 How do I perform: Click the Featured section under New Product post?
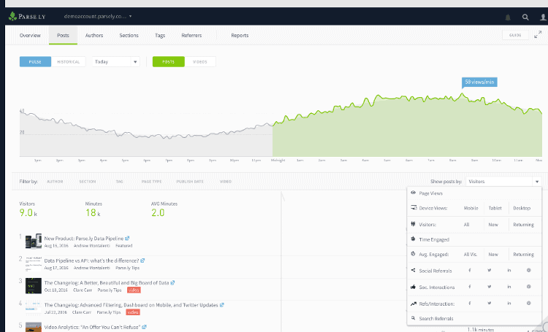[x=124, y=246]
